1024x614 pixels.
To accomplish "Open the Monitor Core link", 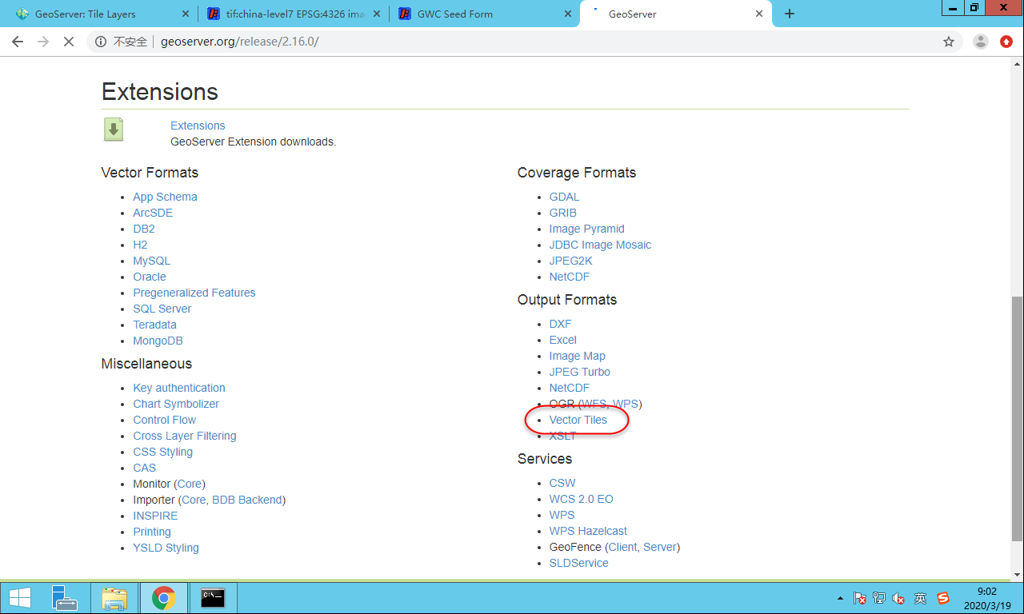I will tap(190, 484).
